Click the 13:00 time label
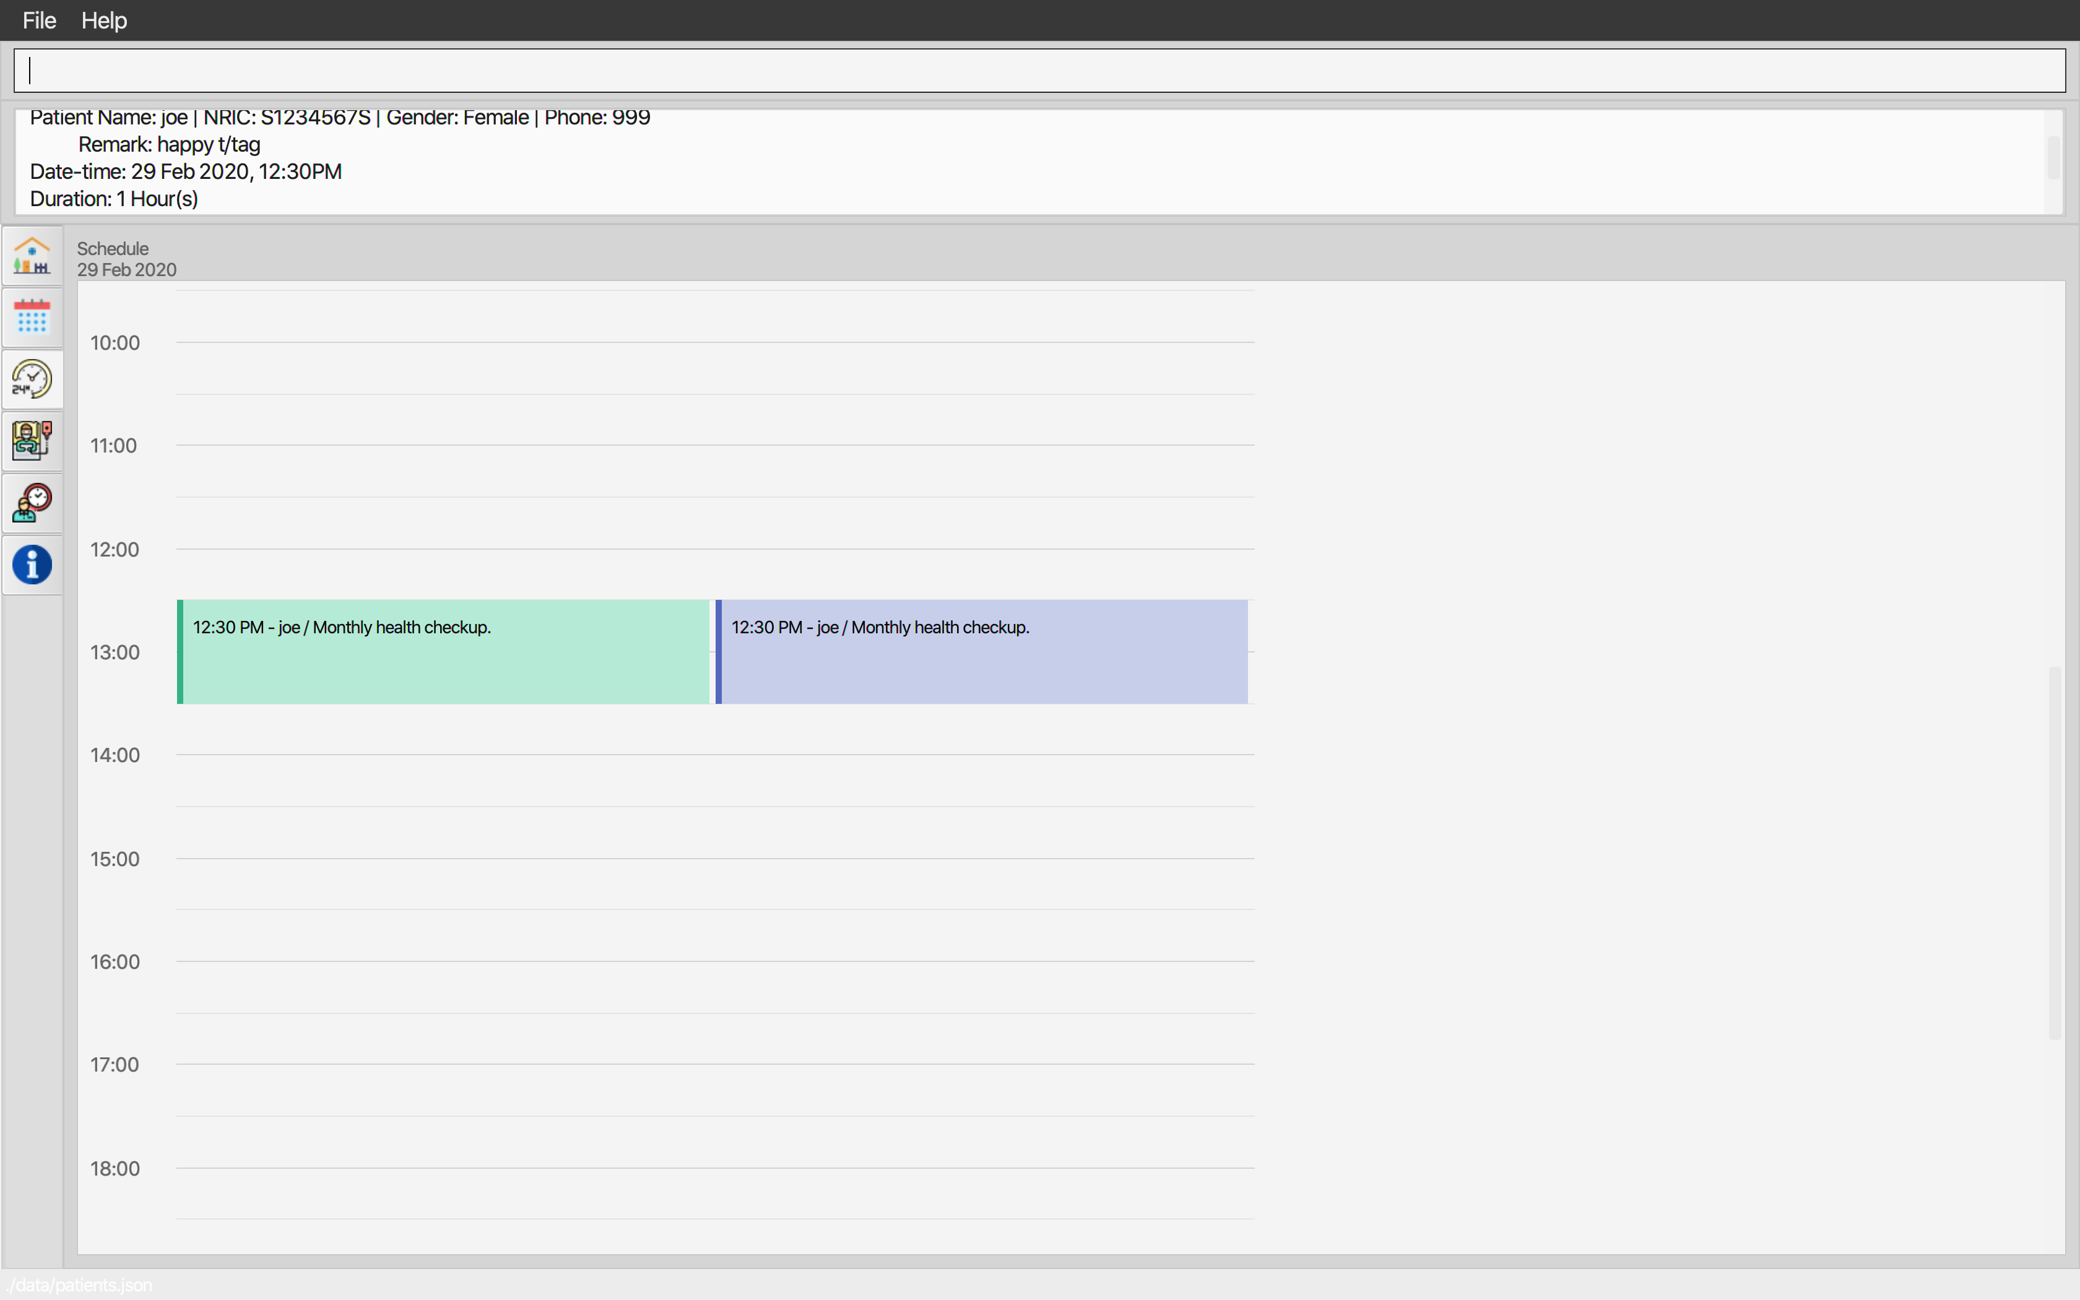The image size is (2080, 1300). point(115,652)
